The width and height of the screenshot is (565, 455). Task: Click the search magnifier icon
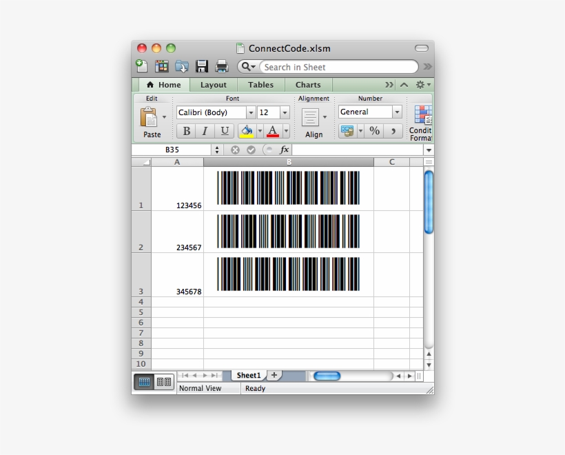[247, 67]
